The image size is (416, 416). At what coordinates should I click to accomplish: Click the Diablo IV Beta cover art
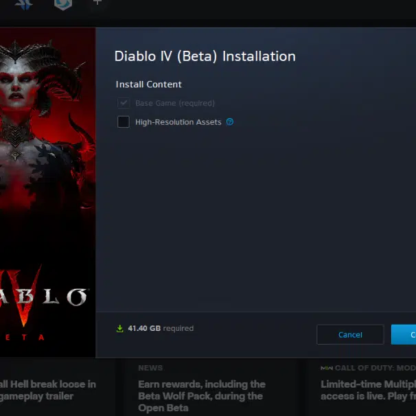pyautogui.click(x=48, y=192)
